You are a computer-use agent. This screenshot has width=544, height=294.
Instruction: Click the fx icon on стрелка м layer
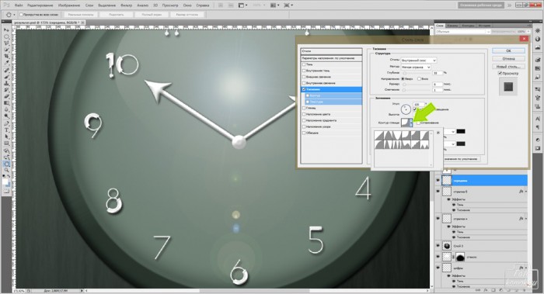(x=521, y=219)
